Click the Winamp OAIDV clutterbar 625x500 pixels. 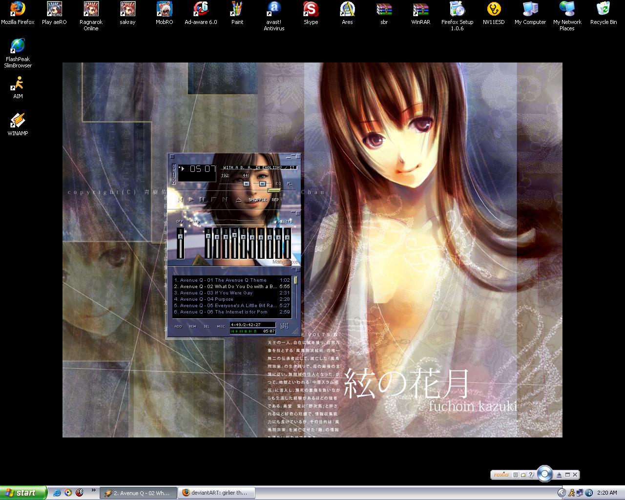[174, 174]
